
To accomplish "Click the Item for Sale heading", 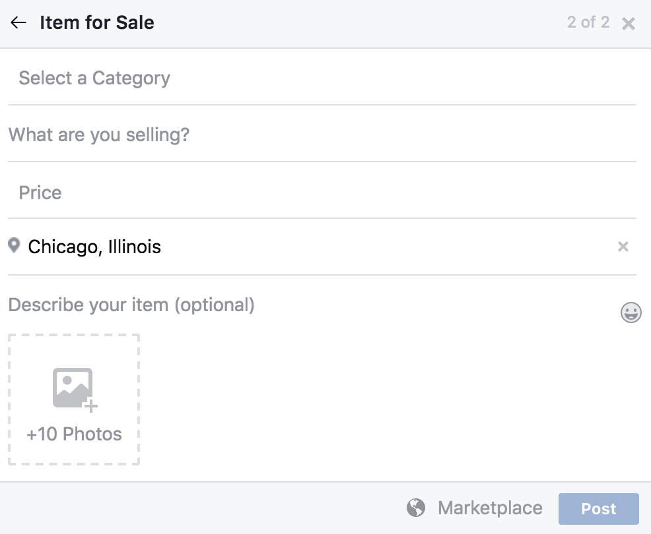I will (x=97, y=22).
